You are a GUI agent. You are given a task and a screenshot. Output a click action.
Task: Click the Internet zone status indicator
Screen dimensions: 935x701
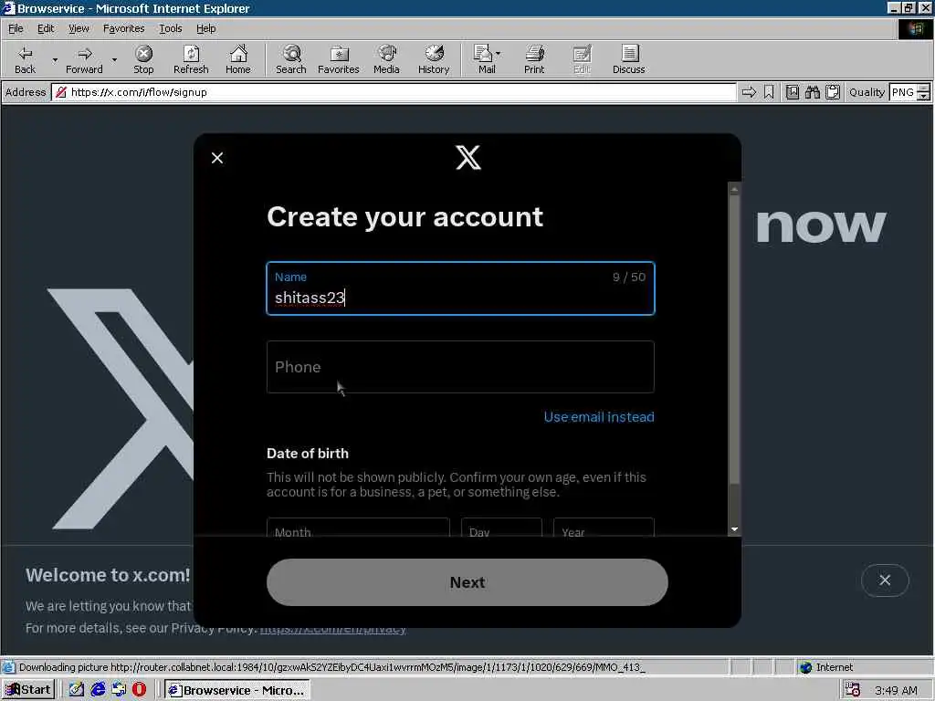click(825, 667)
